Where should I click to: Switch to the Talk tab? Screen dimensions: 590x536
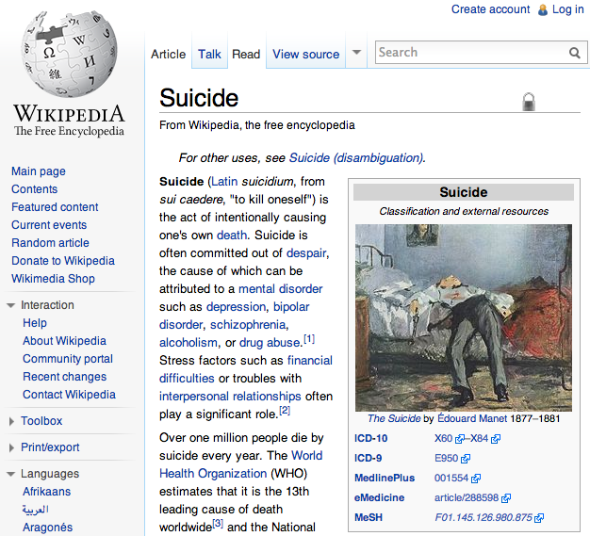pyautogui.click(x=209, y=54)
